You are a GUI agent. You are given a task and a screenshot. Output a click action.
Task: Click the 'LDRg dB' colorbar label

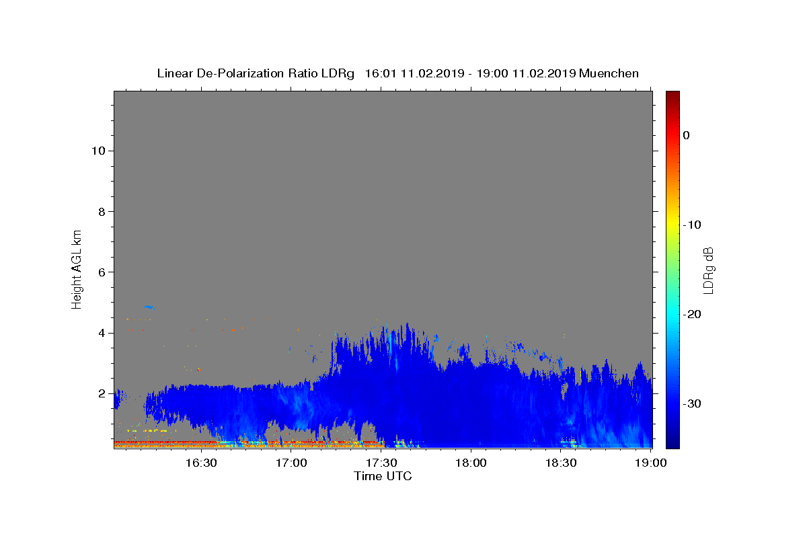click(x=708, y=270)
